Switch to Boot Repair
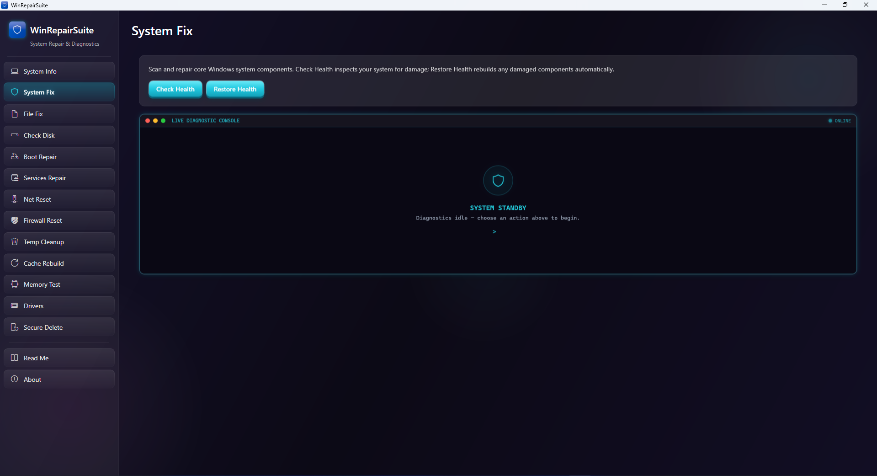The height and width of the screenshot is (476, 877). tap(59, 156)
